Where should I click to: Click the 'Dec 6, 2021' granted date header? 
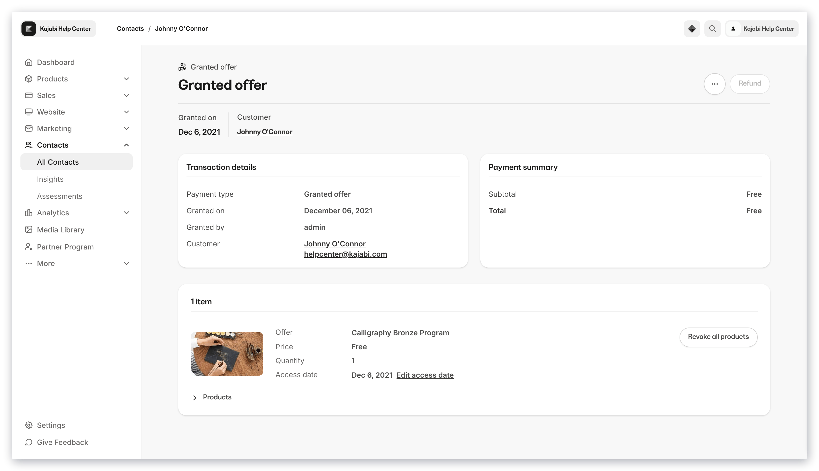199,132
